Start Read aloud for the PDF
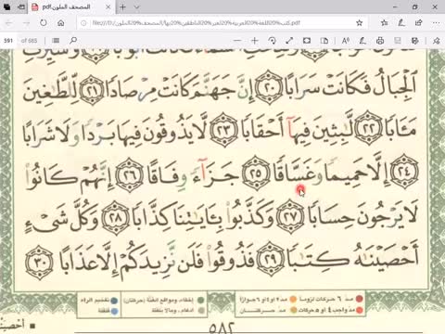445x334 pixels. pyautogui.click(x=346, y=41)
